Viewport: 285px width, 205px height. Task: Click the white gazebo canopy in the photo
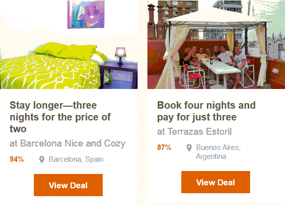pos(218,17)
